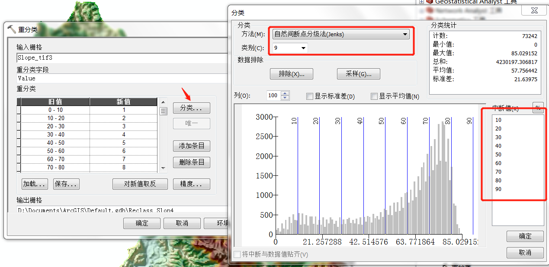
Task: Click the 排除... data exclusion button
Action: pos(291,74)
